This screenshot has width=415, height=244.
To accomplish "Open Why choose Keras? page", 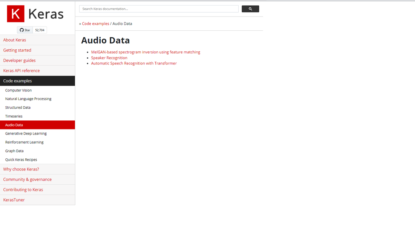I will coord(37,169).
